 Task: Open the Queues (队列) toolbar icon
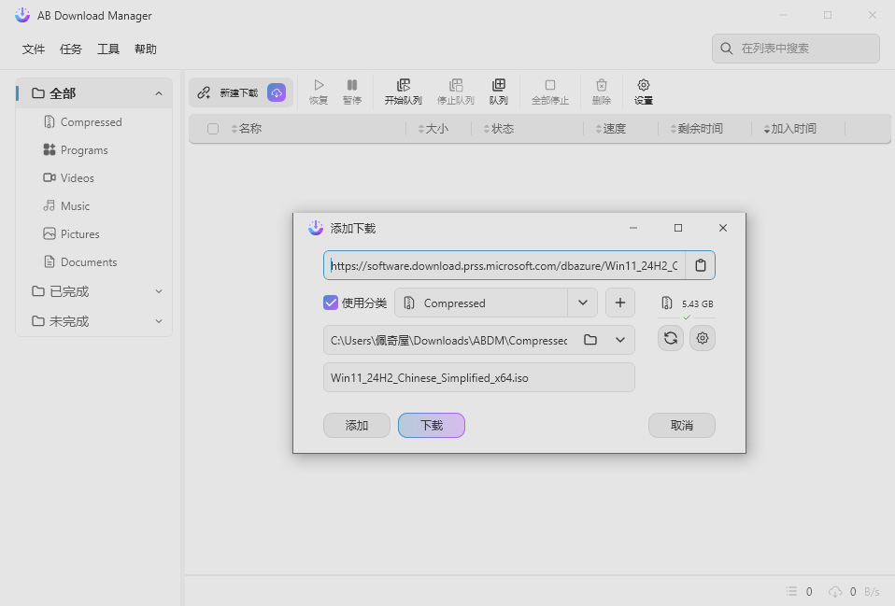[498, 85]
